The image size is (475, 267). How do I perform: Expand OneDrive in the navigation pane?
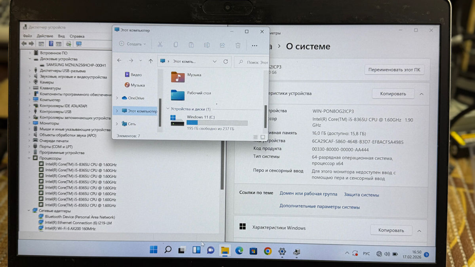tap(117, 98)
